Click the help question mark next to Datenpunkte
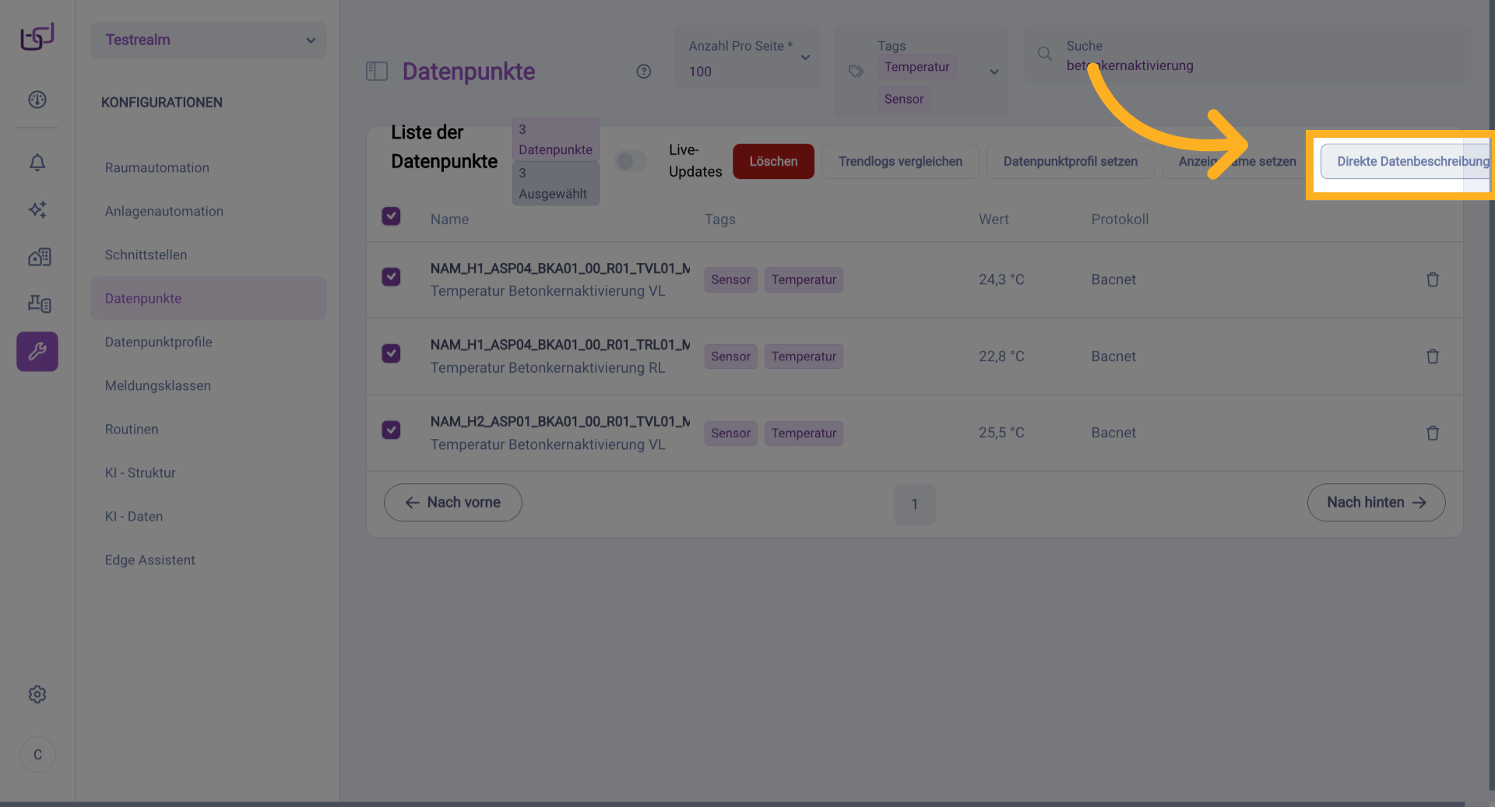 (643, 72)
